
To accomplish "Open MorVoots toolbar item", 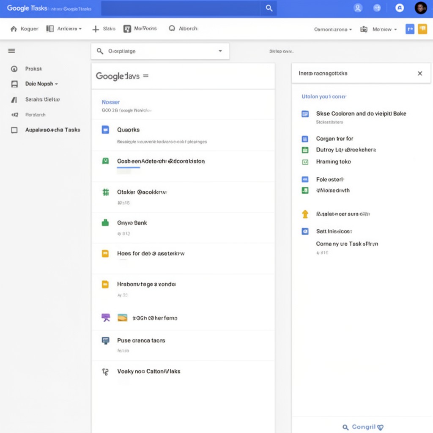I will pos(140,28).
